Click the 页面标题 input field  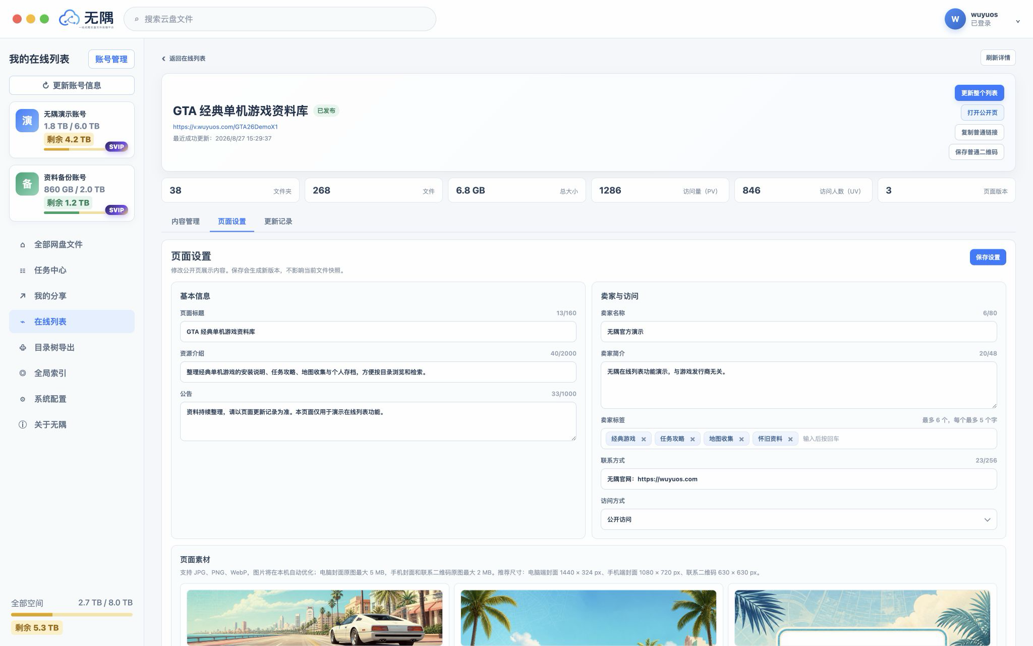point(378,332)
